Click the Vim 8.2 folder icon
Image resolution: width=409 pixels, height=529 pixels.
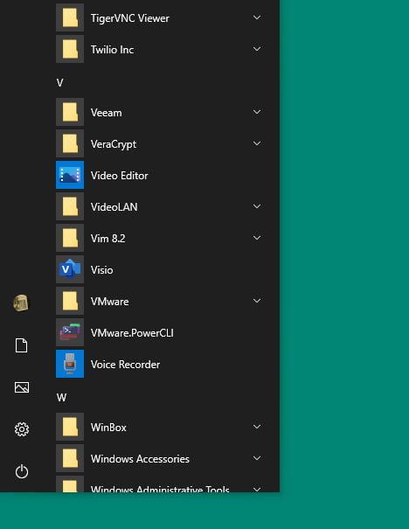70,238
